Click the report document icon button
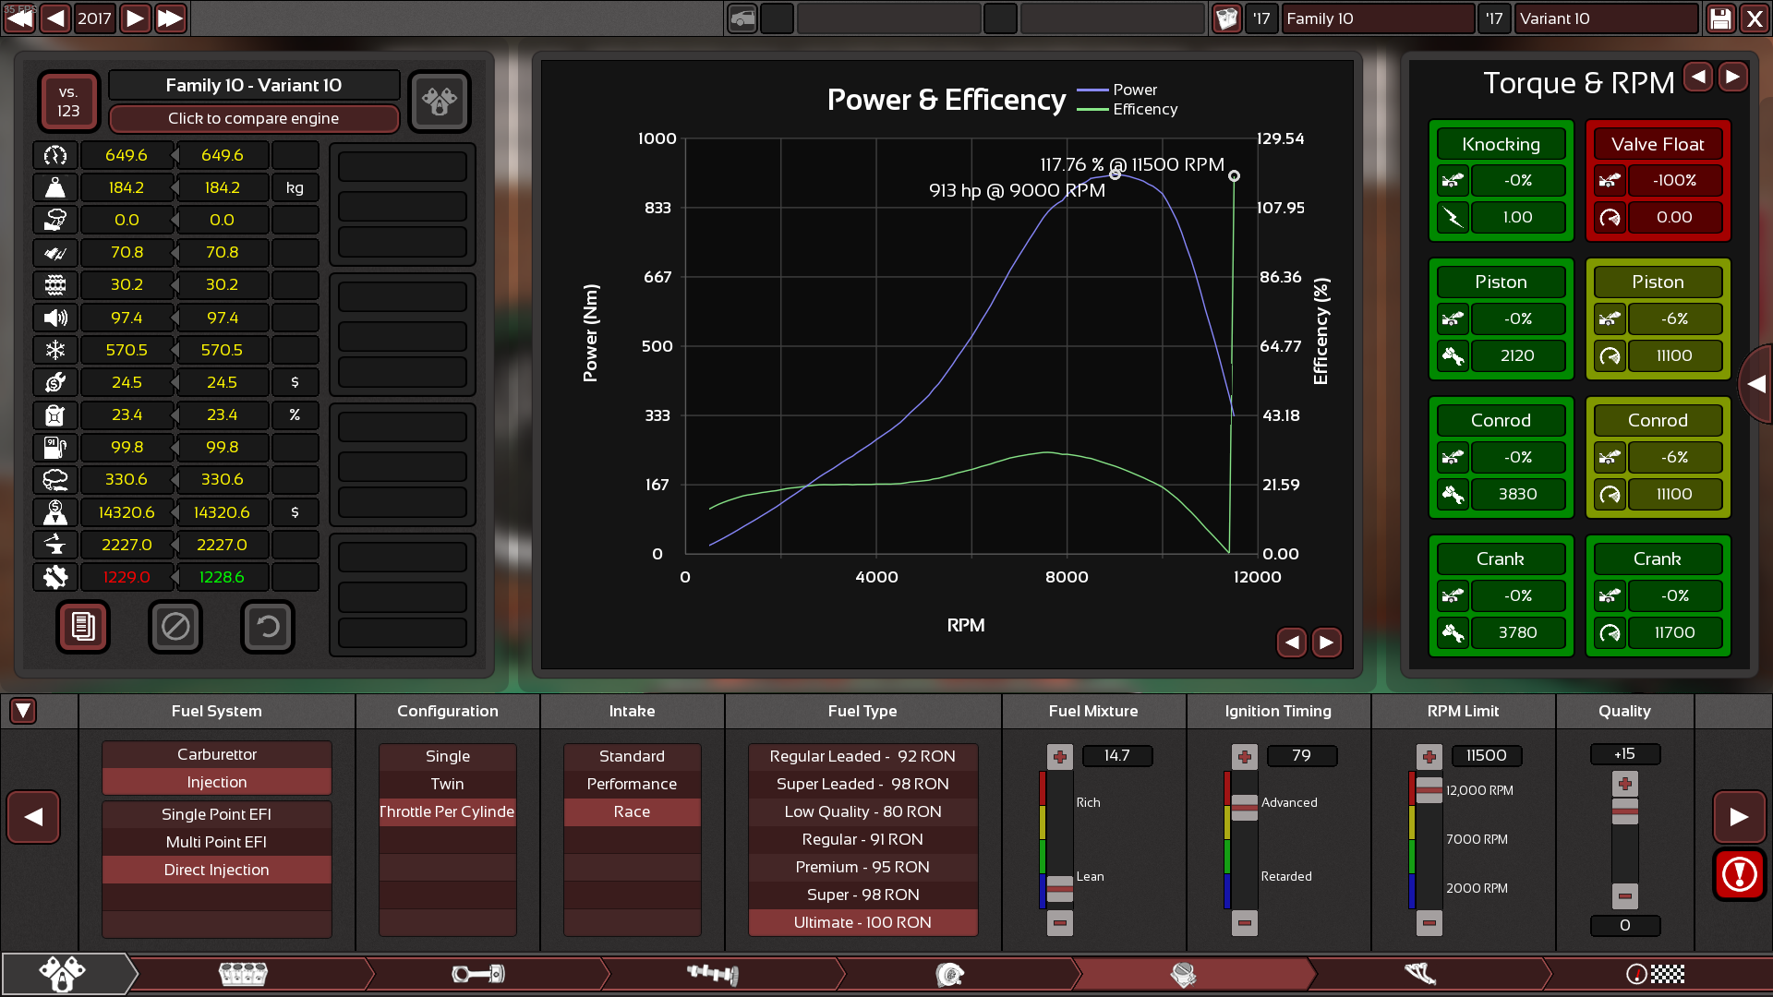Viewport: 1773px width, 997px height. coord(83,627)
